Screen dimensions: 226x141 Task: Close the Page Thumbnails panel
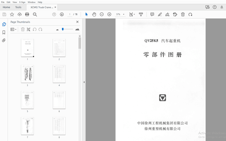point(77,22)
